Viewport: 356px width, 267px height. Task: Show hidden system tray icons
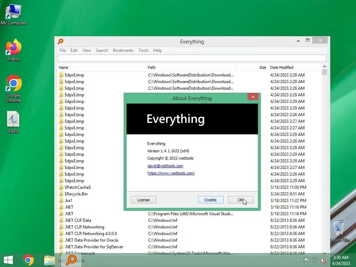pos(298,260)
